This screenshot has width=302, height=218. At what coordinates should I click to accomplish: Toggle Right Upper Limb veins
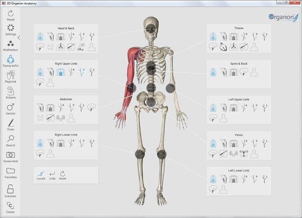tap(82, 72)
